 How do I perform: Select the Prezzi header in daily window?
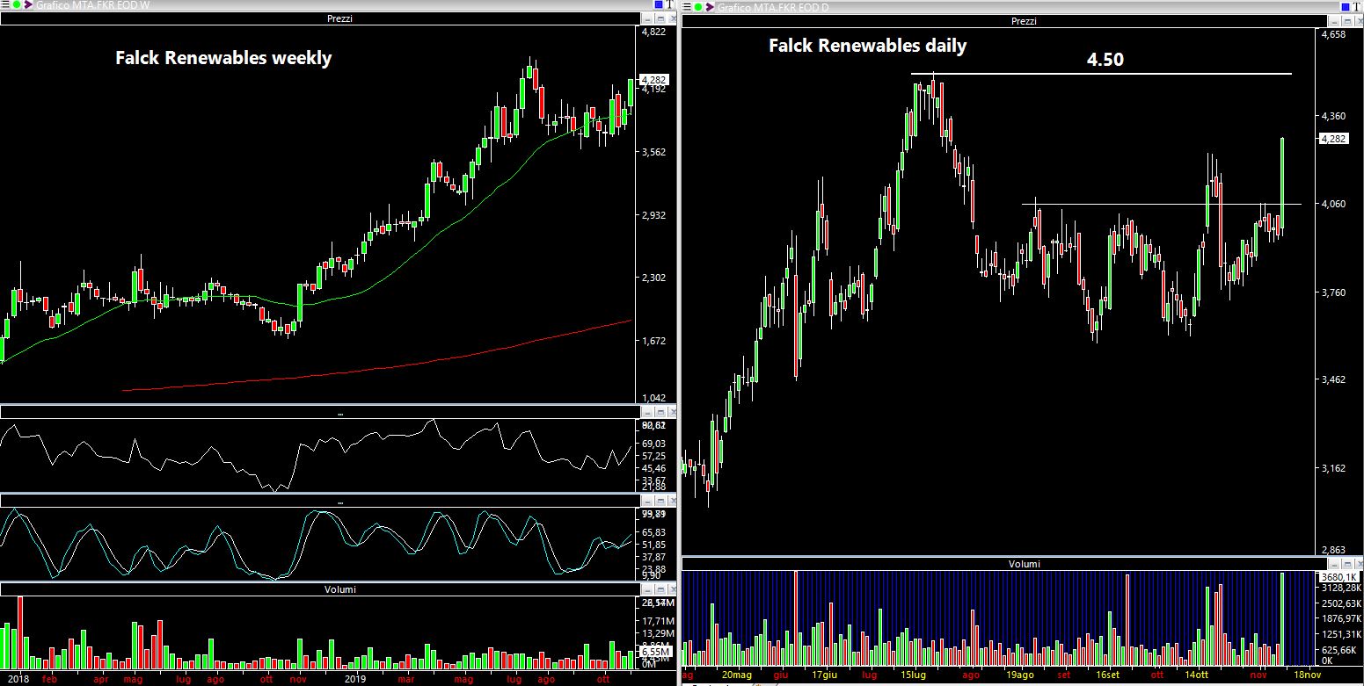coord(1023,21)
